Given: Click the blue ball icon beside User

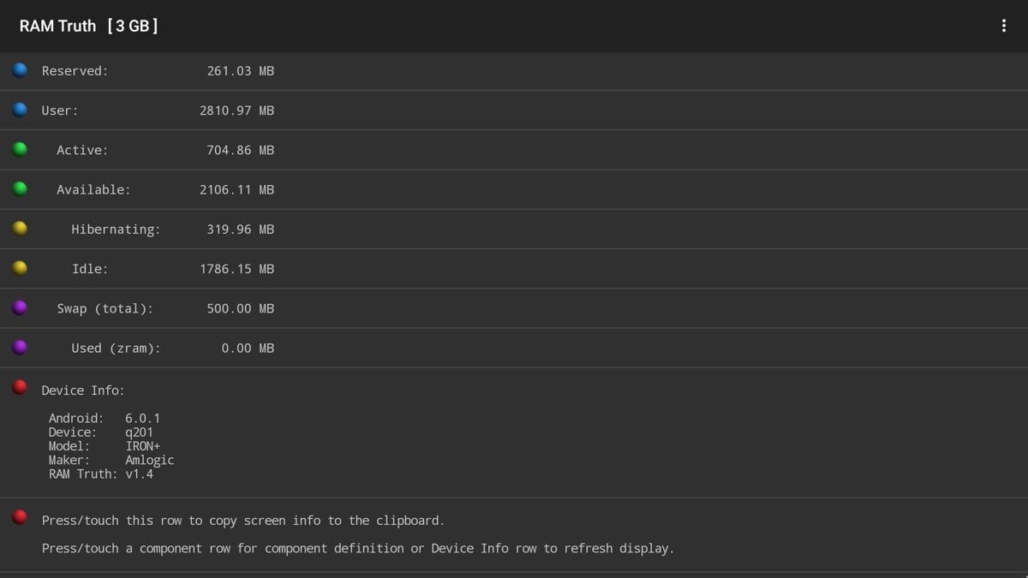Looking at the screenshot, I should (x=20, y=110).
